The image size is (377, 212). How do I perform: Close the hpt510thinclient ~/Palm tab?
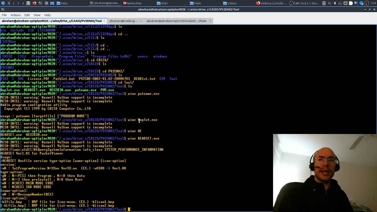coord(210,21)
